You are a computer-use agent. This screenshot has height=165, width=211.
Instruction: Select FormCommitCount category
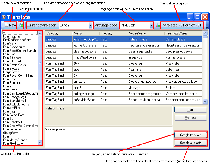click(20, 65)
